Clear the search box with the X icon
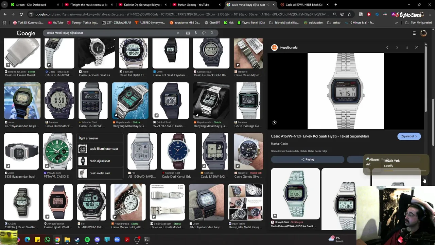 click(x=178, y=33)
